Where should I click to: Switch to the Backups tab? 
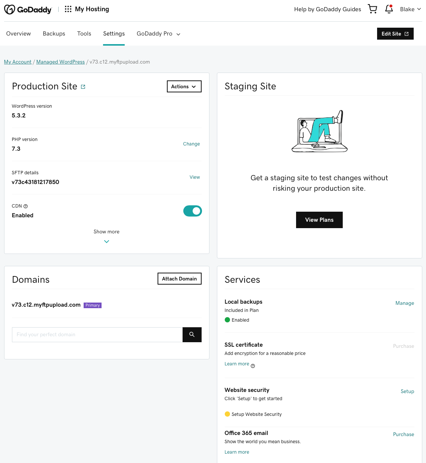(54, 34)
